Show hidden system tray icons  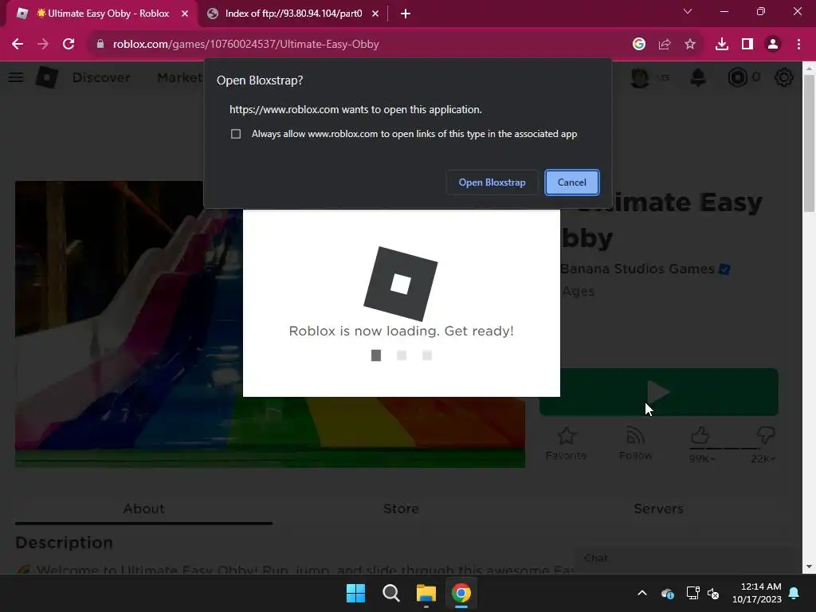642,593
